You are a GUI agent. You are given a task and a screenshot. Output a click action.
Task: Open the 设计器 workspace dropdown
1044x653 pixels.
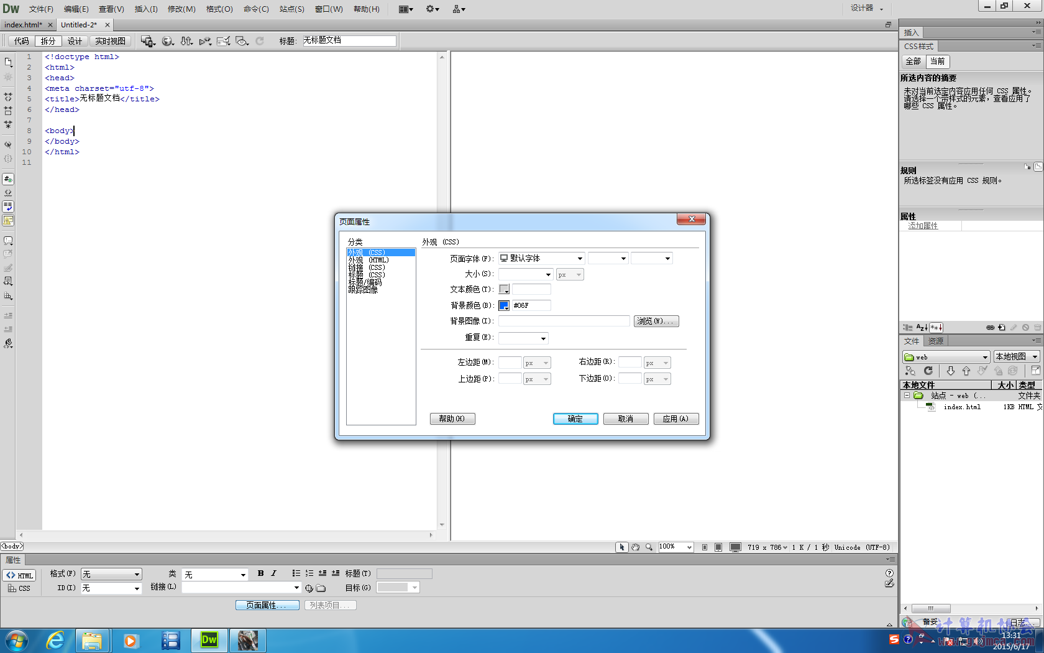868,8
